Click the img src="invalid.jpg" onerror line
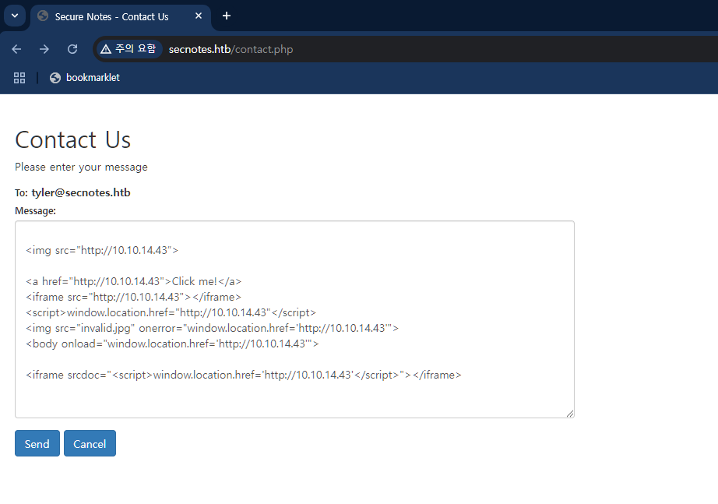Viewport: 718px width, 504px height. pyautogui.click(x=212, y=328)
